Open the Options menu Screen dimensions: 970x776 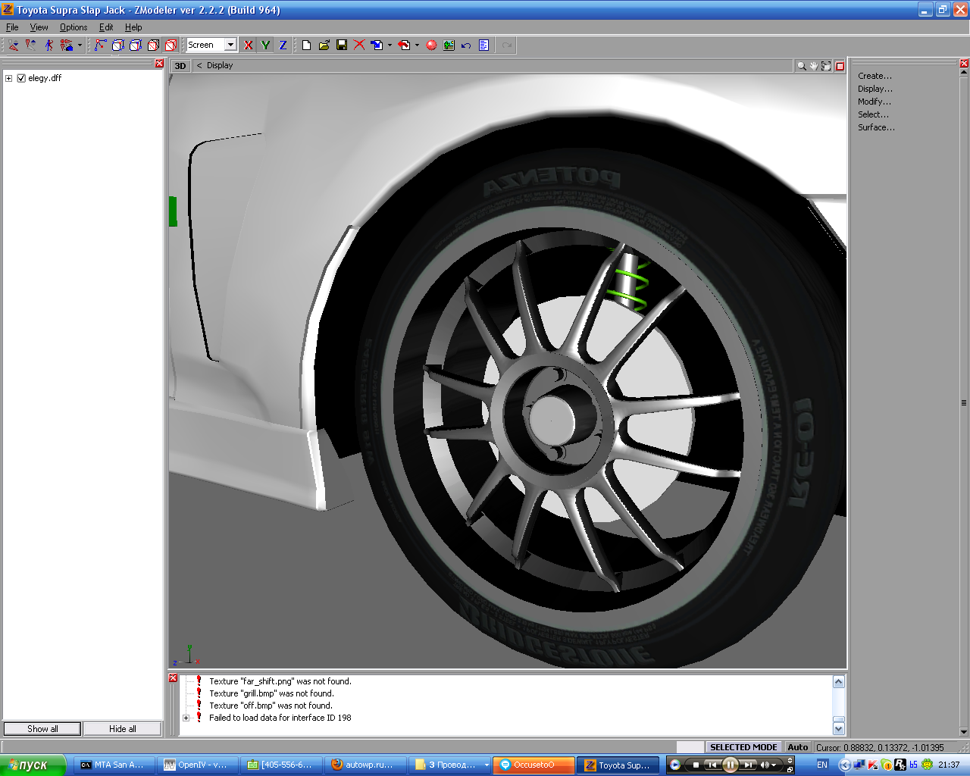(x=74, y=27)
